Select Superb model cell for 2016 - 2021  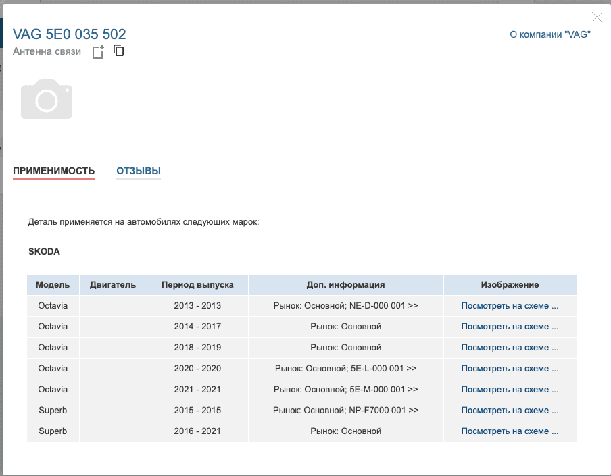click(53, 431)
